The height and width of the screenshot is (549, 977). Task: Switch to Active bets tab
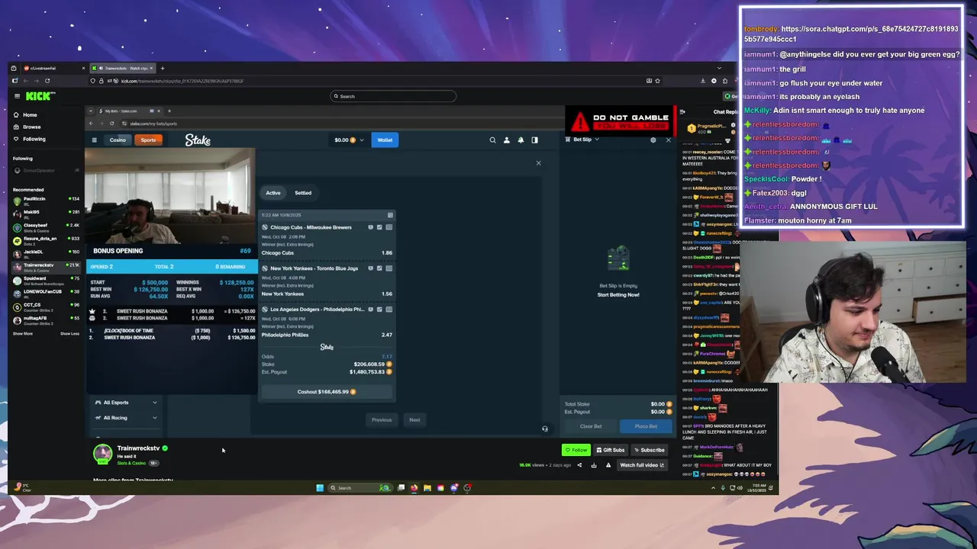[272, 193]
